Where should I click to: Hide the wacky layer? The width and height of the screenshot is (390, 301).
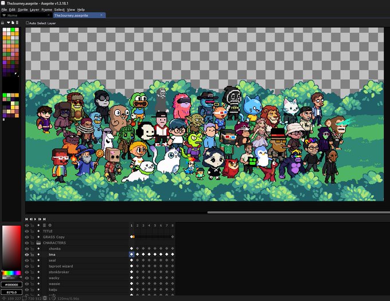click(x=26, y=278)
